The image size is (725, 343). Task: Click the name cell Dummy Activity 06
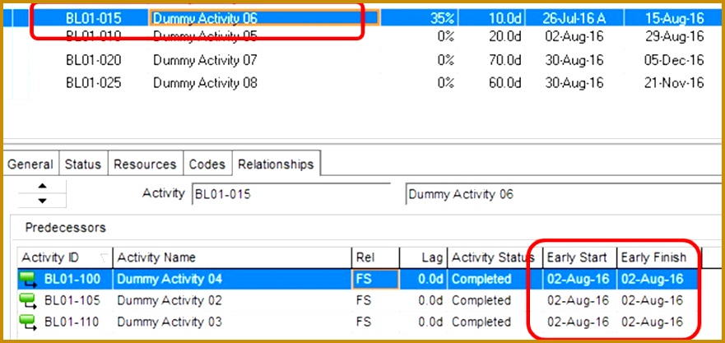coord(264,18)
